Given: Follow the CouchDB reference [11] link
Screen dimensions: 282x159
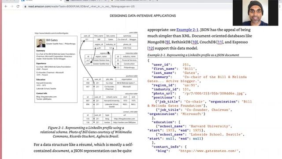Looking at the screenshot, I should [220, 42].
